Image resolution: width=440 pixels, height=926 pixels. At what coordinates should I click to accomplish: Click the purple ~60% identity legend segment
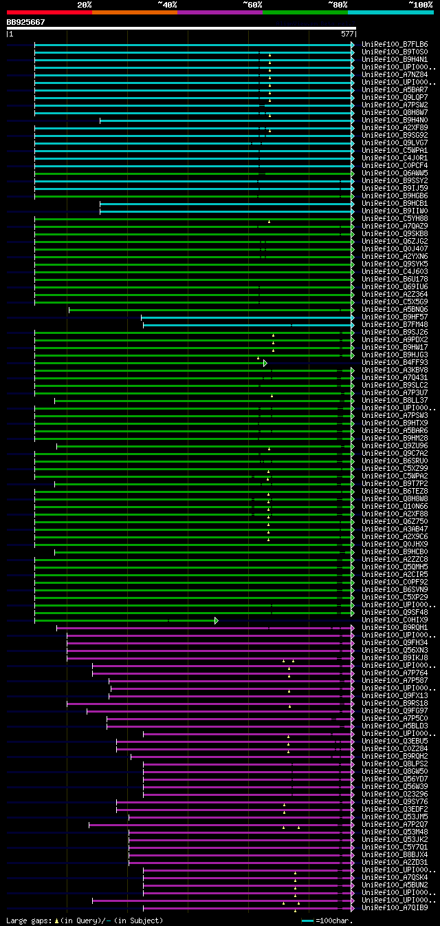tap(220, 12)
